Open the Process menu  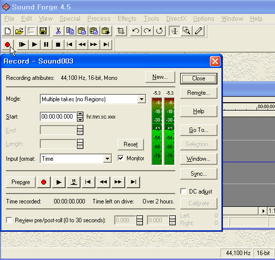(99, 18)
